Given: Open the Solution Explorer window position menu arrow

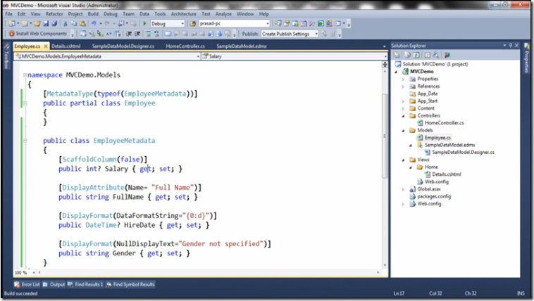Looking at the screenshot, I should [504, 45].
